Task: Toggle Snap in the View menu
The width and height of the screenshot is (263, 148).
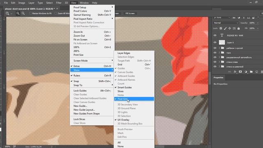Action: click(92, 81)
